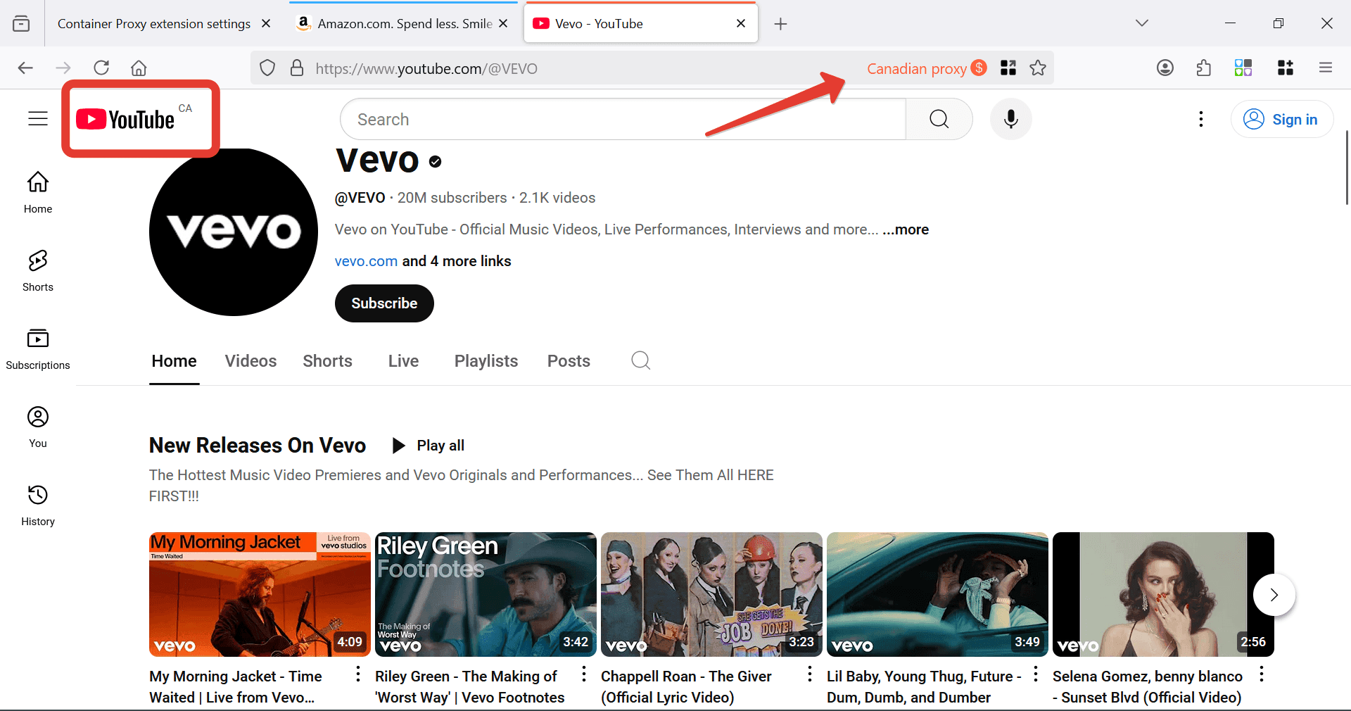Bookmark this page with the star icon

coord(1038,68)
